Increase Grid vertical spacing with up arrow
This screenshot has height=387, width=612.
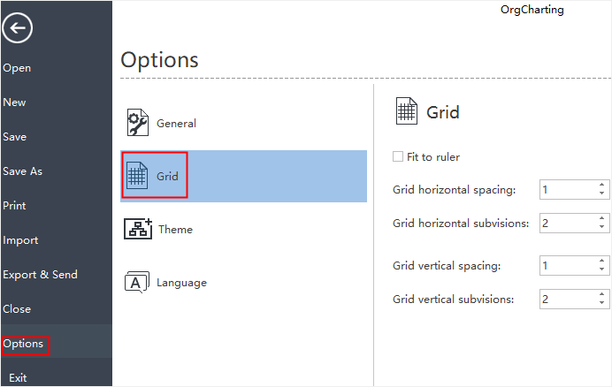[x=602, y=261]
